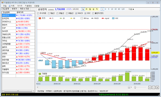The width and height of the screenshot is (161, 97).
Task: Open the 키움증권 menu
Action: click(28, 6)
